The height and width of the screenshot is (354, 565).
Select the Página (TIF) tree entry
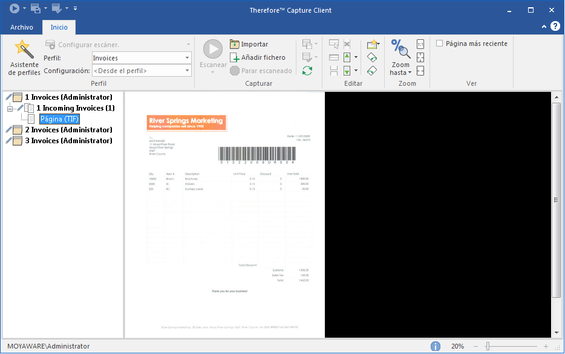59,119
